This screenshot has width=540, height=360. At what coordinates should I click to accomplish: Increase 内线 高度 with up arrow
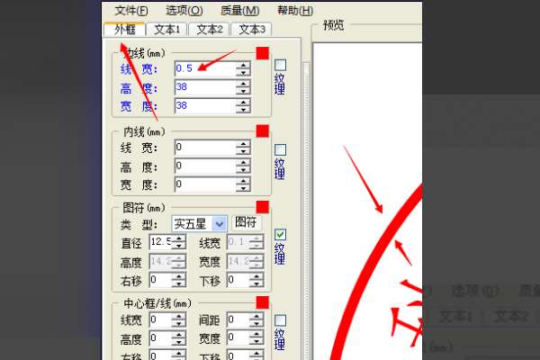(243, 163)
